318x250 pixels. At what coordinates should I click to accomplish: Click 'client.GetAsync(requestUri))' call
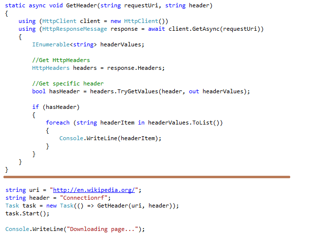pyautogui.click(x=216, y=29)
